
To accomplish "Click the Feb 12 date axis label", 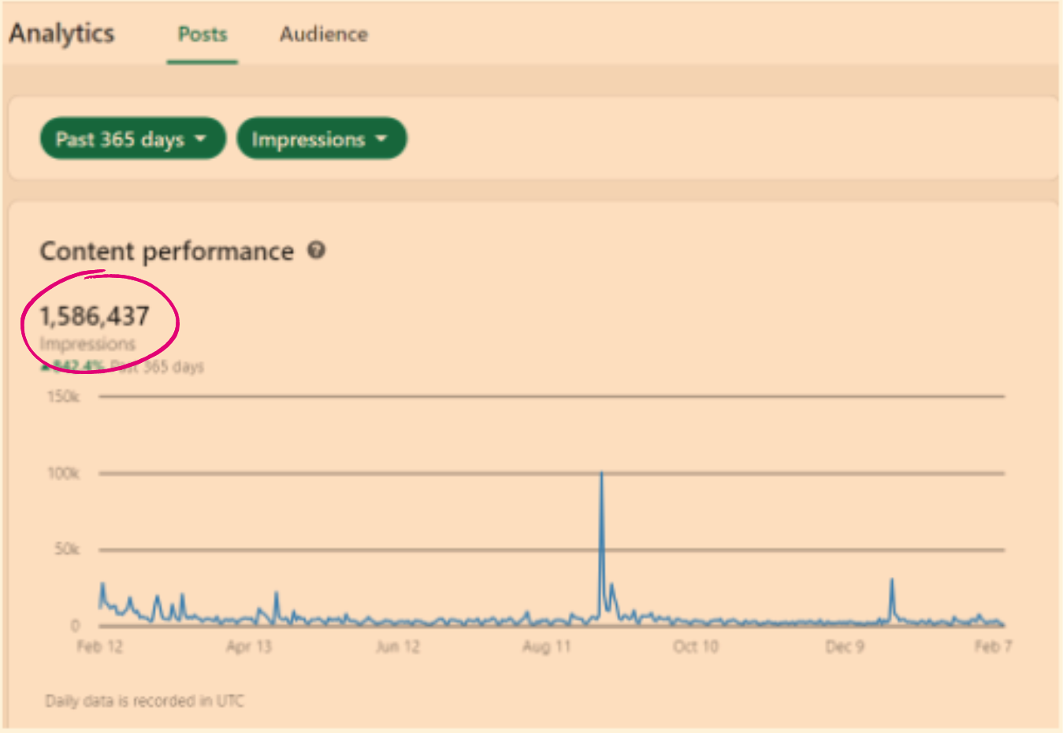I will pyautogui.click(x=99, y=646).
